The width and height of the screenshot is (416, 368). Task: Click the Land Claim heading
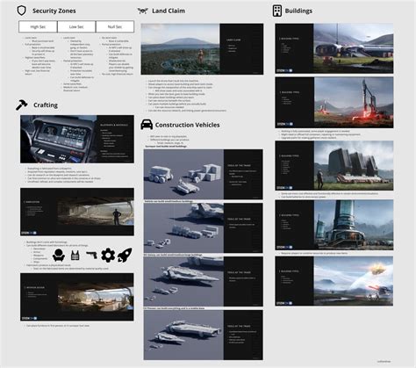[169, 11]
